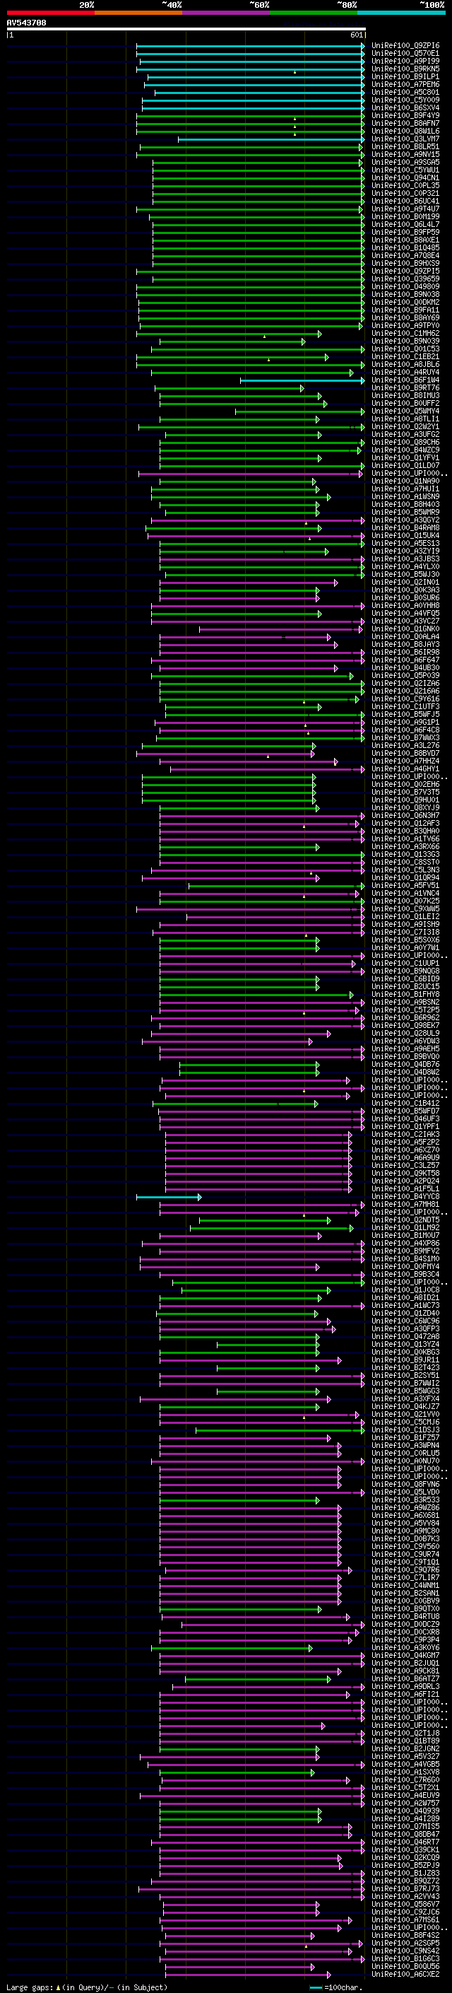
Task: Select the UniRef100_B6F1W4 label
Action: pyautogui.click(x=405, y=380)
